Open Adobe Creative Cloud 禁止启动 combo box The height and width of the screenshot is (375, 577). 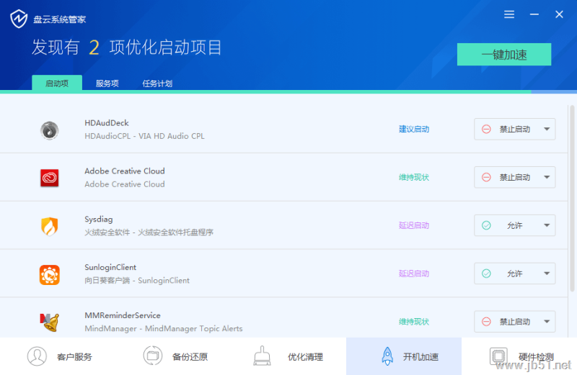click(x=514, y=177)
